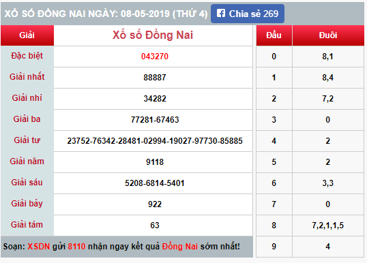Screen dimensions: 367x263
Task: Select the third prize numbers 77281-67463
Action: [x=155, y=120]
